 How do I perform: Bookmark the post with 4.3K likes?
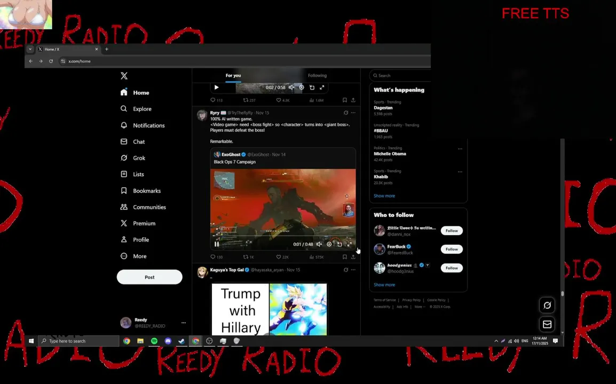tap(344, 100)
